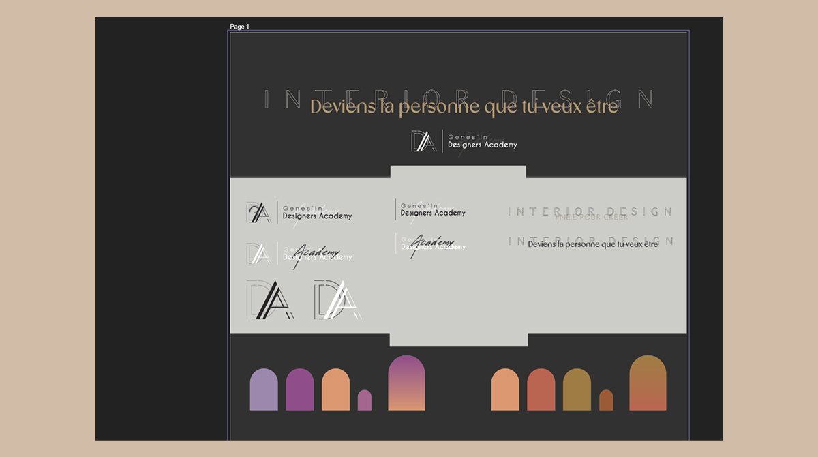Select the olive gold arch shape
Viewport: 818px width, 457px height.
coord(577,389)
